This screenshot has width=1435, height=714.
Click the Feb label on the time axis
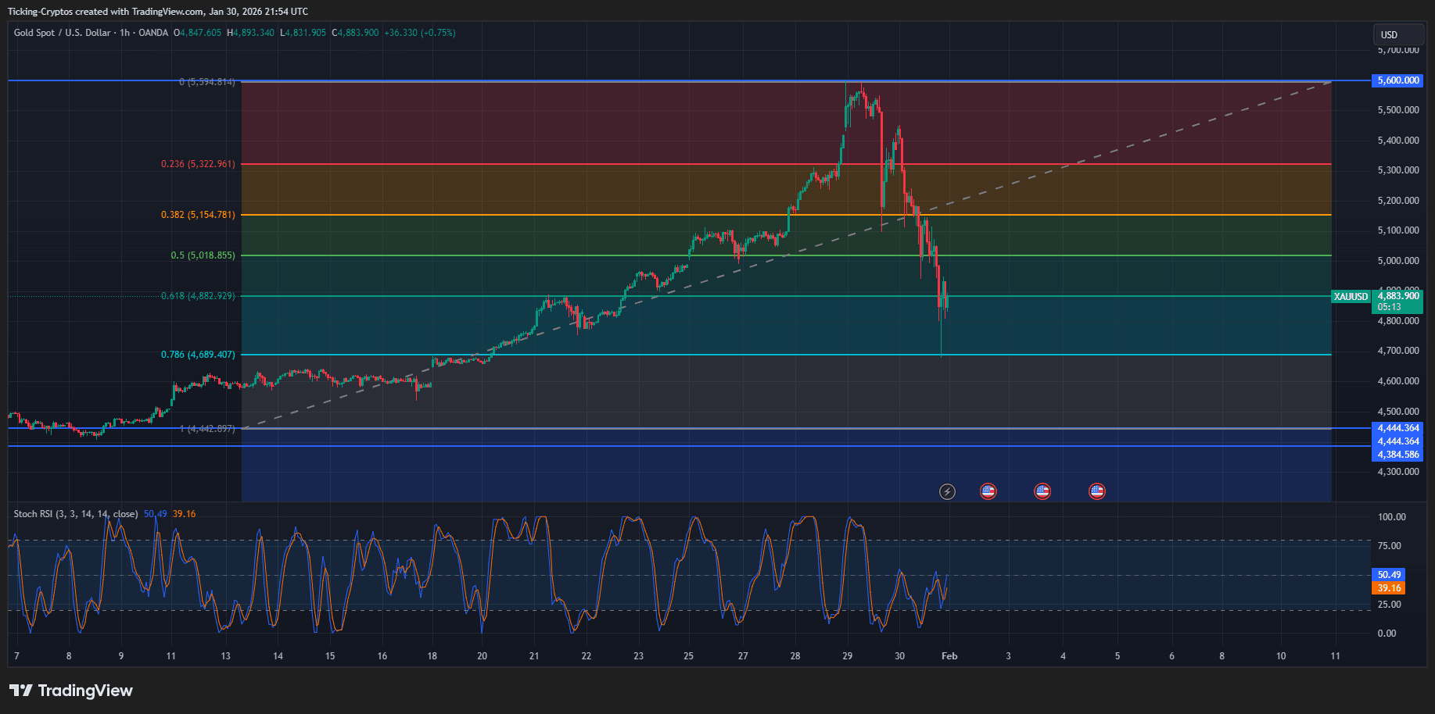[x=951, y=656]
